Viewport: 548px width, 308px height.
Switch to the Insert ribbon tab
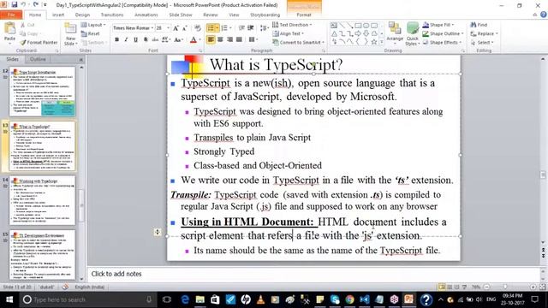[58, 15]
